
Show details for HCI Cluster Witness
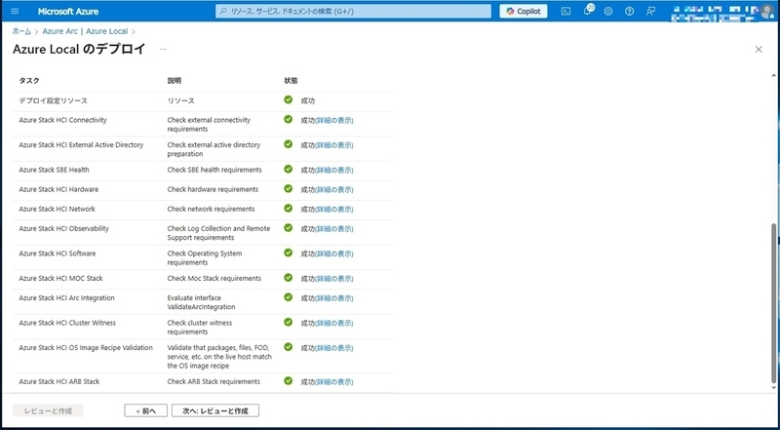coord(334,323)
